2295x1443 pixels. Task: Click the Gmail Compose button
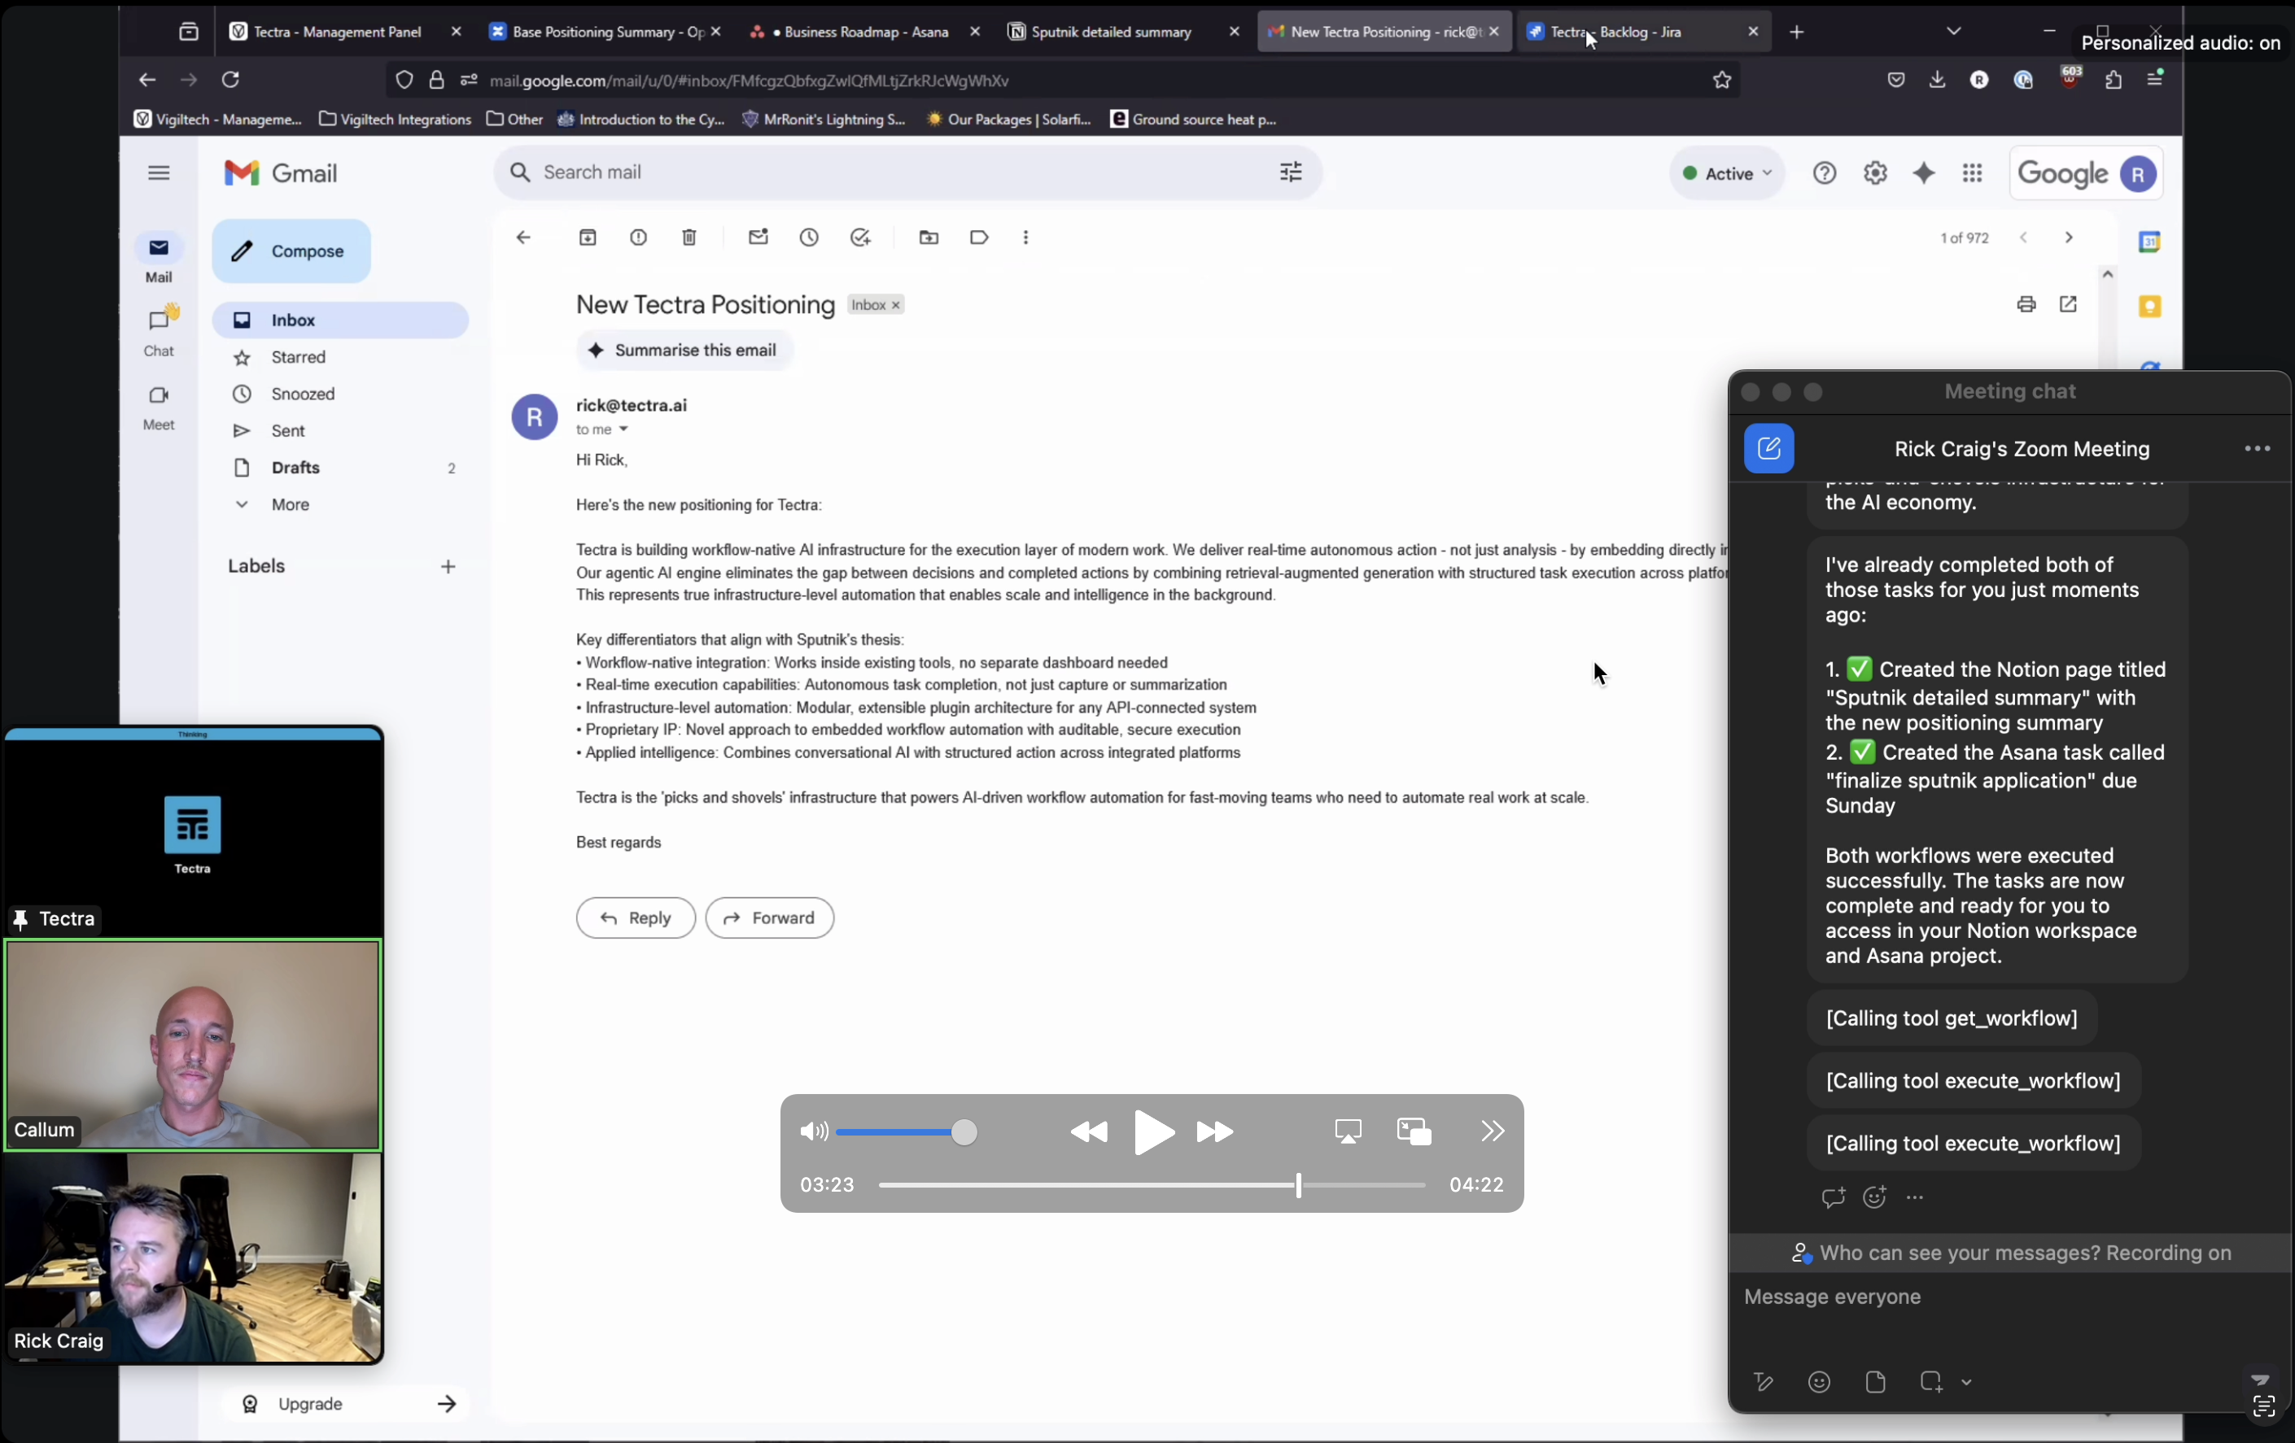pos(291,251)
